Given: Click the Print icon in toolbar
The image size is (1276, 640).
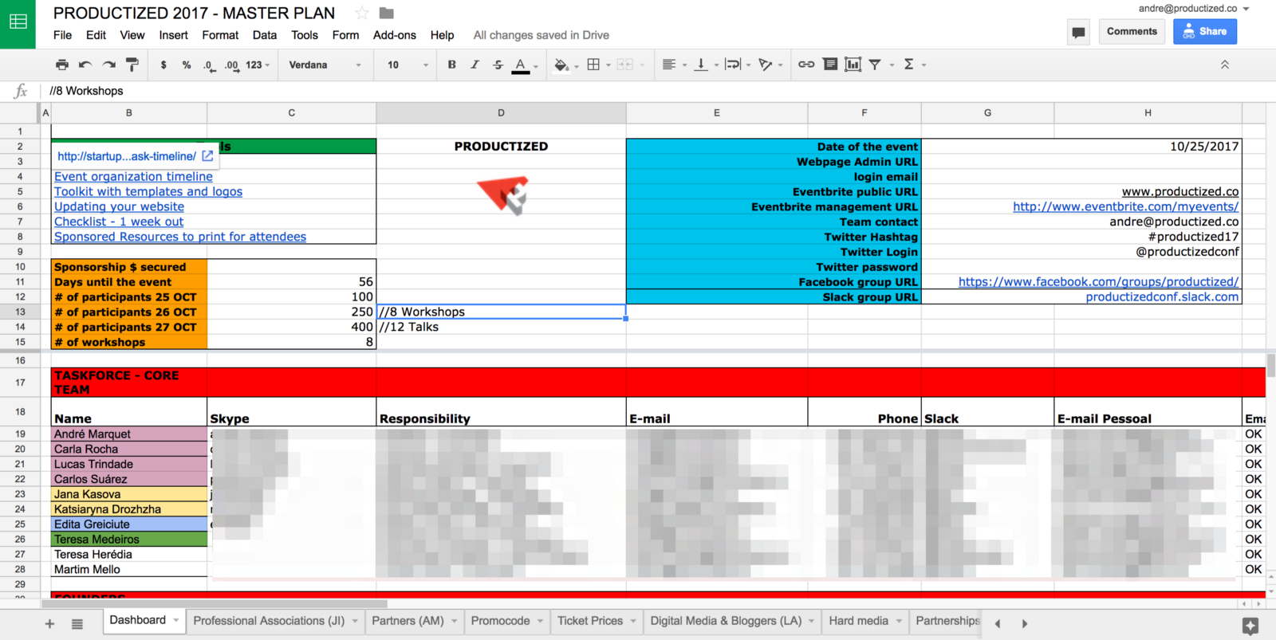Looking at the screenshot, I should 62,65.
